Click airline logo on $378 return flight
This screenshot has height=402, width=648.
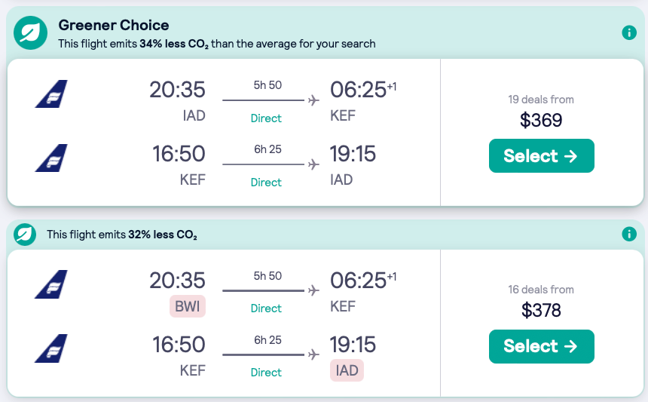tap(50, 348)
